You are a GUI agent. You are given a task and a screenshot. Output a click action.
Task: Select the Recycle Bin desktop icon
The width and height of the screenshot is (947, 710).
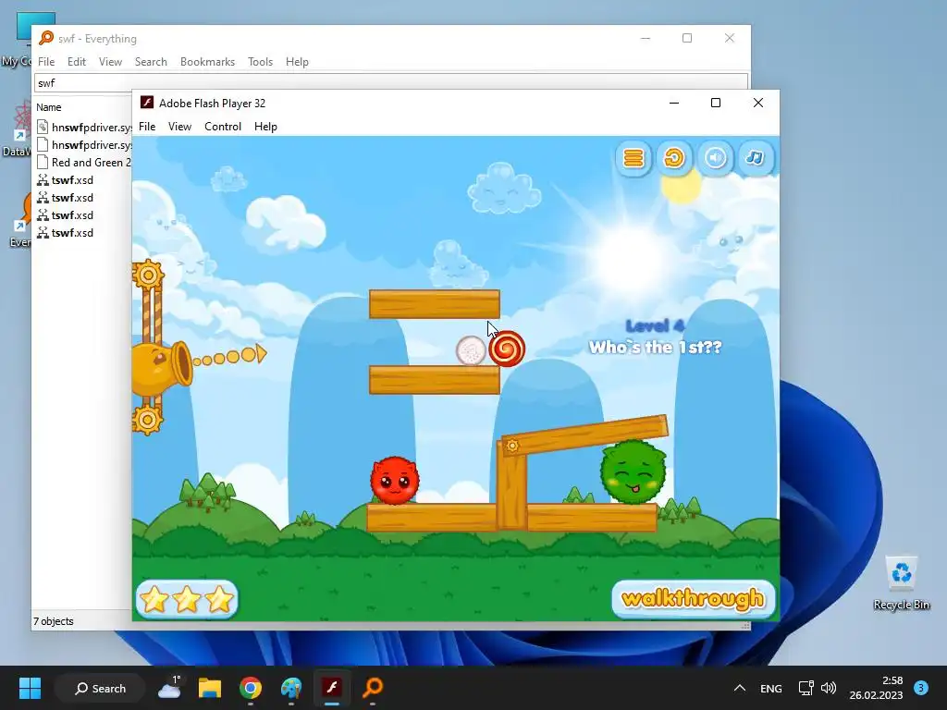pos(901,582)
